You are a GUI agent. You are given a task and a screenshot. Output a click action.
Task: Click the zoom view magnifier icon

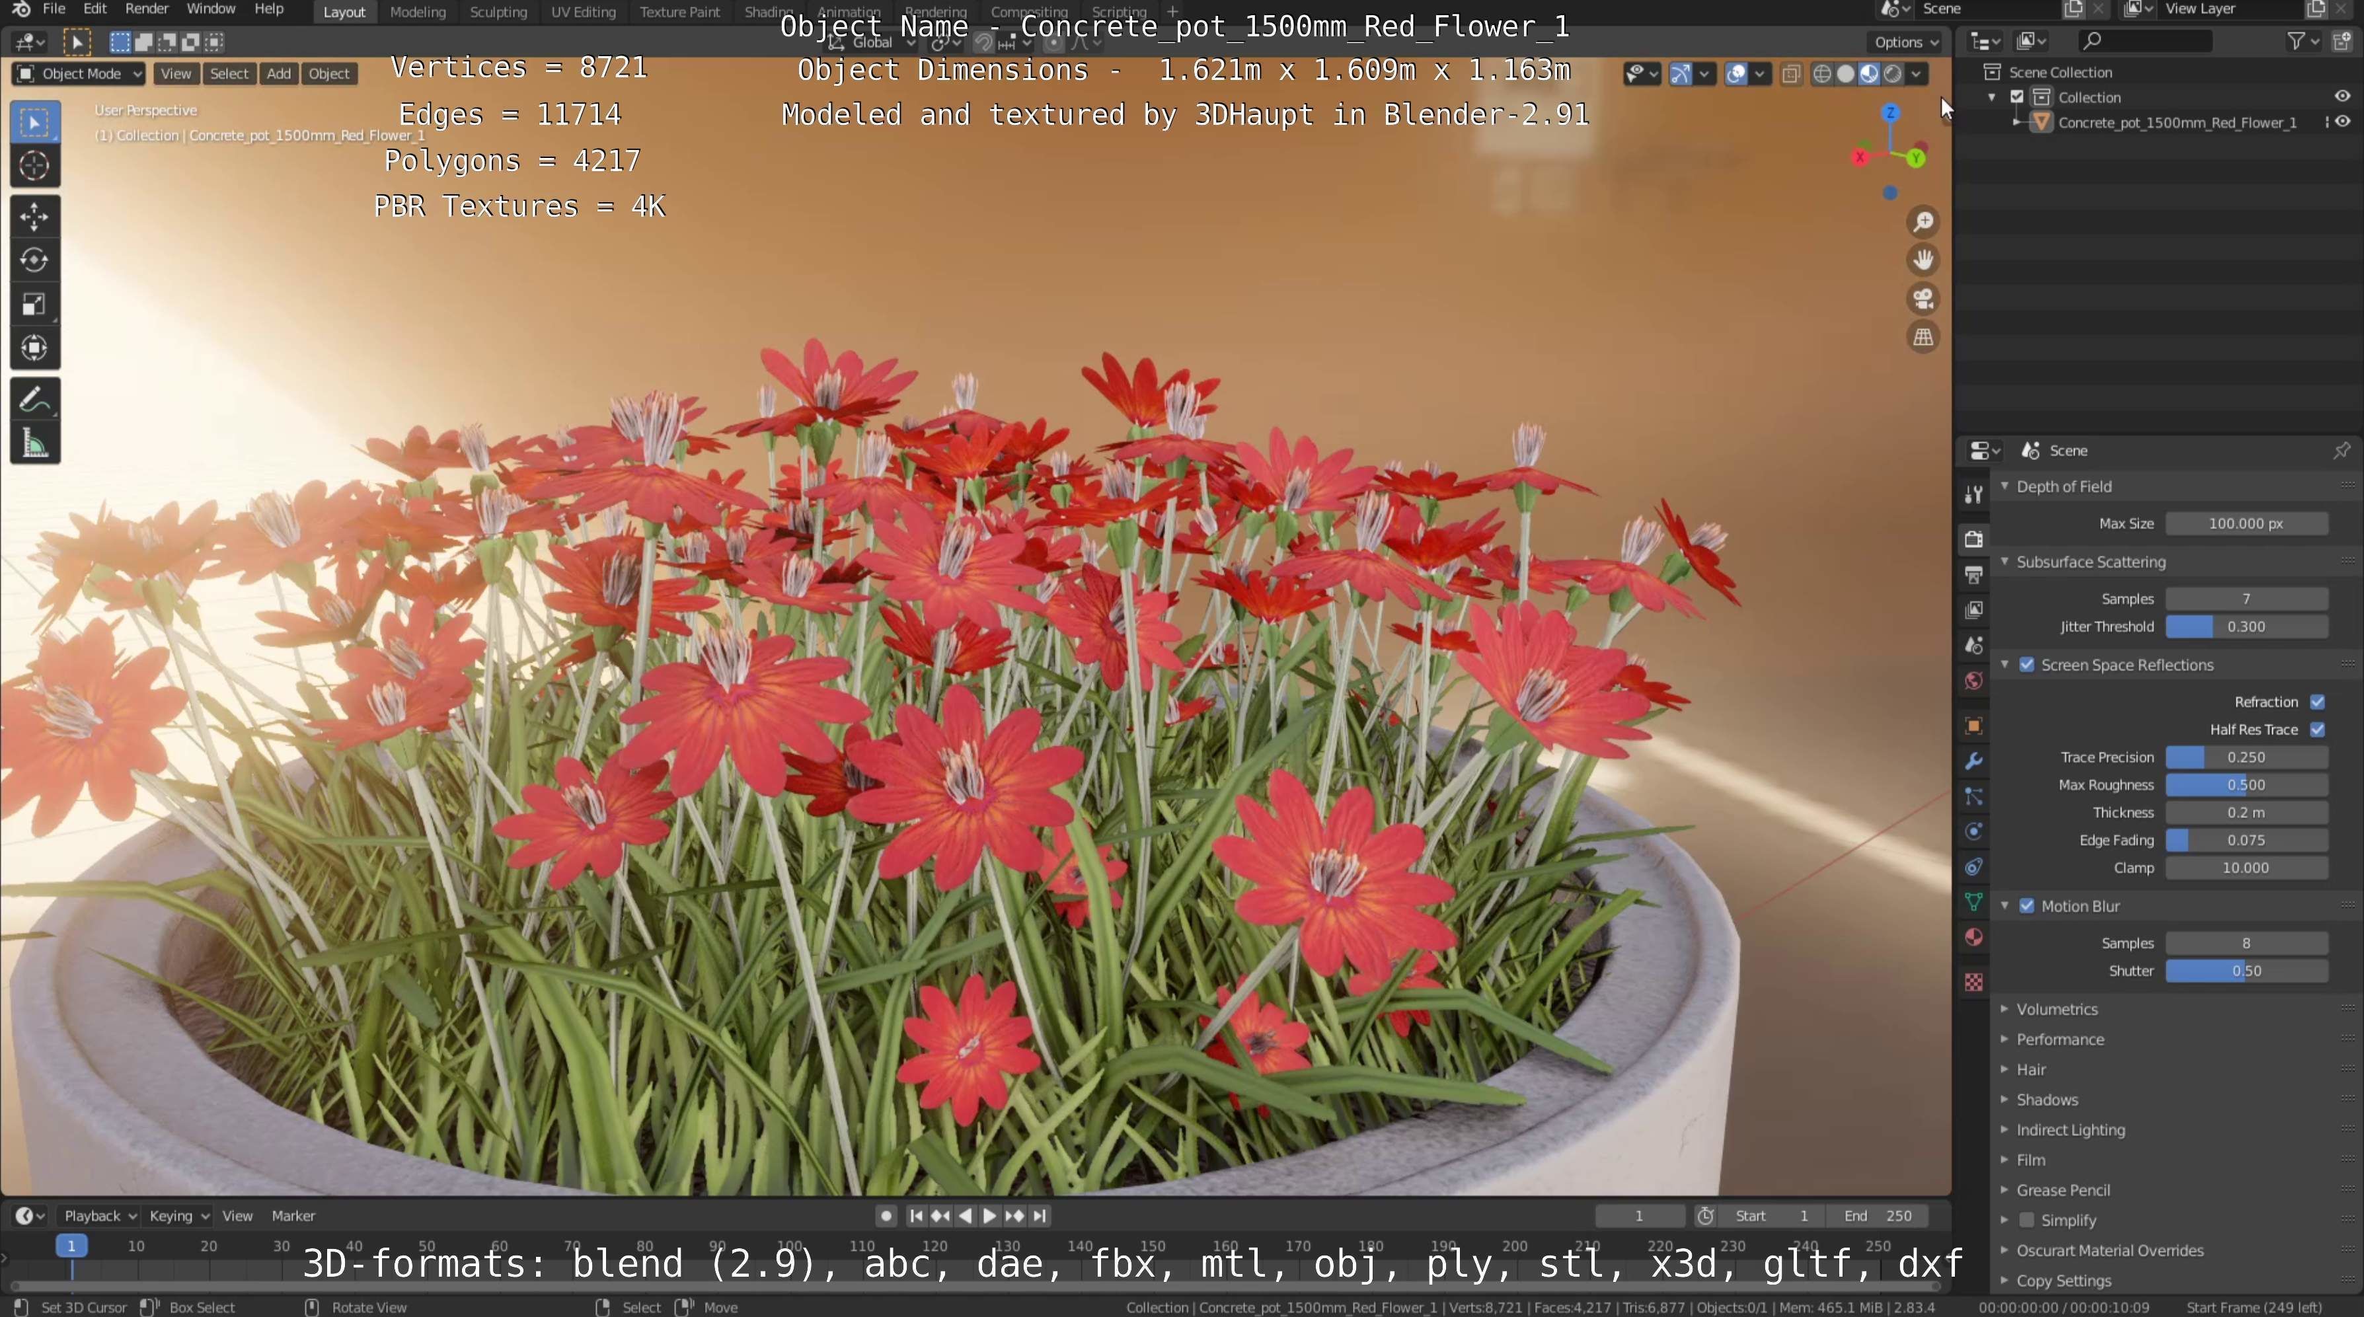point(1923,222)
